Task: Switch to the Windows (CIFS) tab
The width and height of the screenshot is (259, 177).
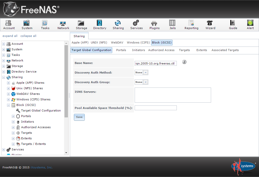Action: (138, 42)
